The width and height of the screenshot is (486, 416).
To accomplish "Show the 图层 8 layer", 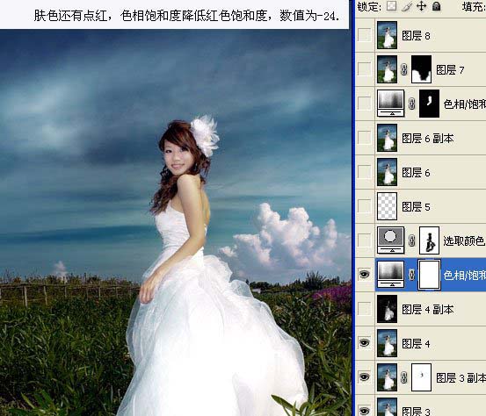I will tap(365, 35).
